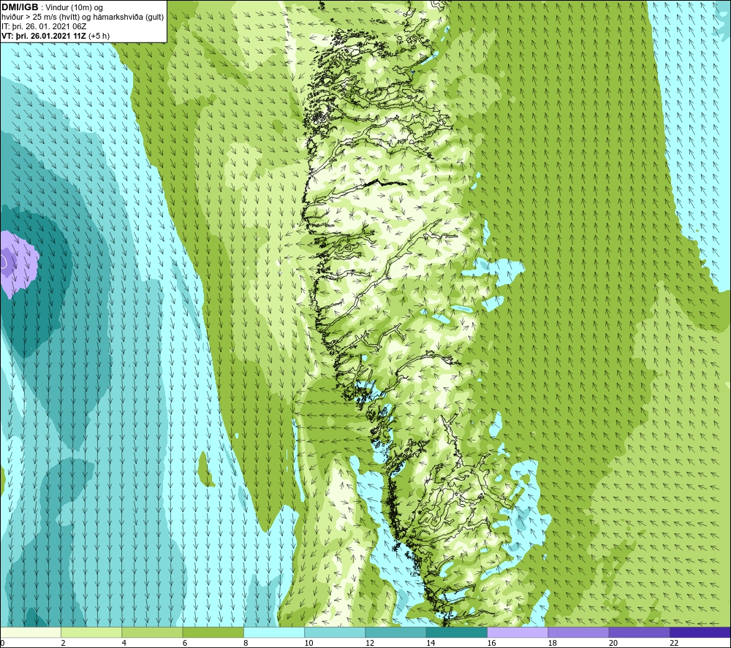The height and width of the screenshot is (648, 731).
Task: Click the legend scale label 16
Action: [x=491, y=643]
